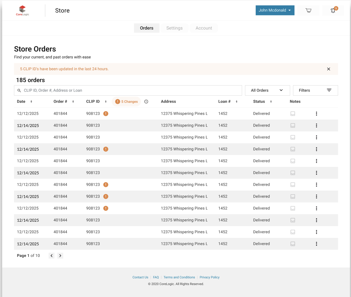
Task: Open the three-dot menu for the first order
Action: pyautogui.click(x=316, y=114)
